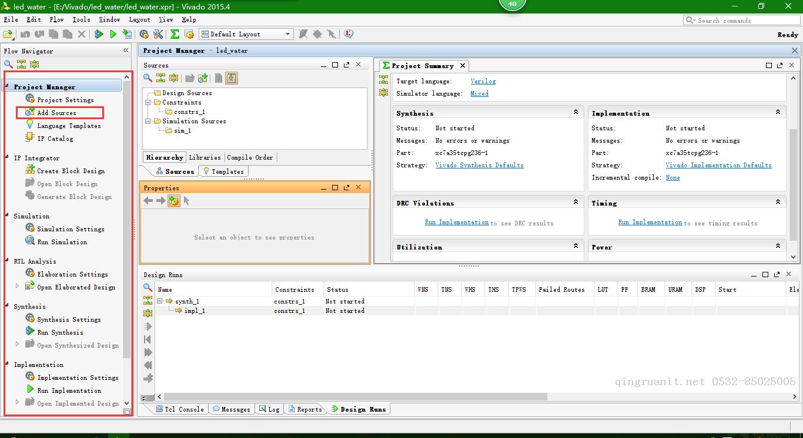This screenshot has height=438, width=803.
Task: Open IP Catalog from Project Manager
Action: (55, 139)
